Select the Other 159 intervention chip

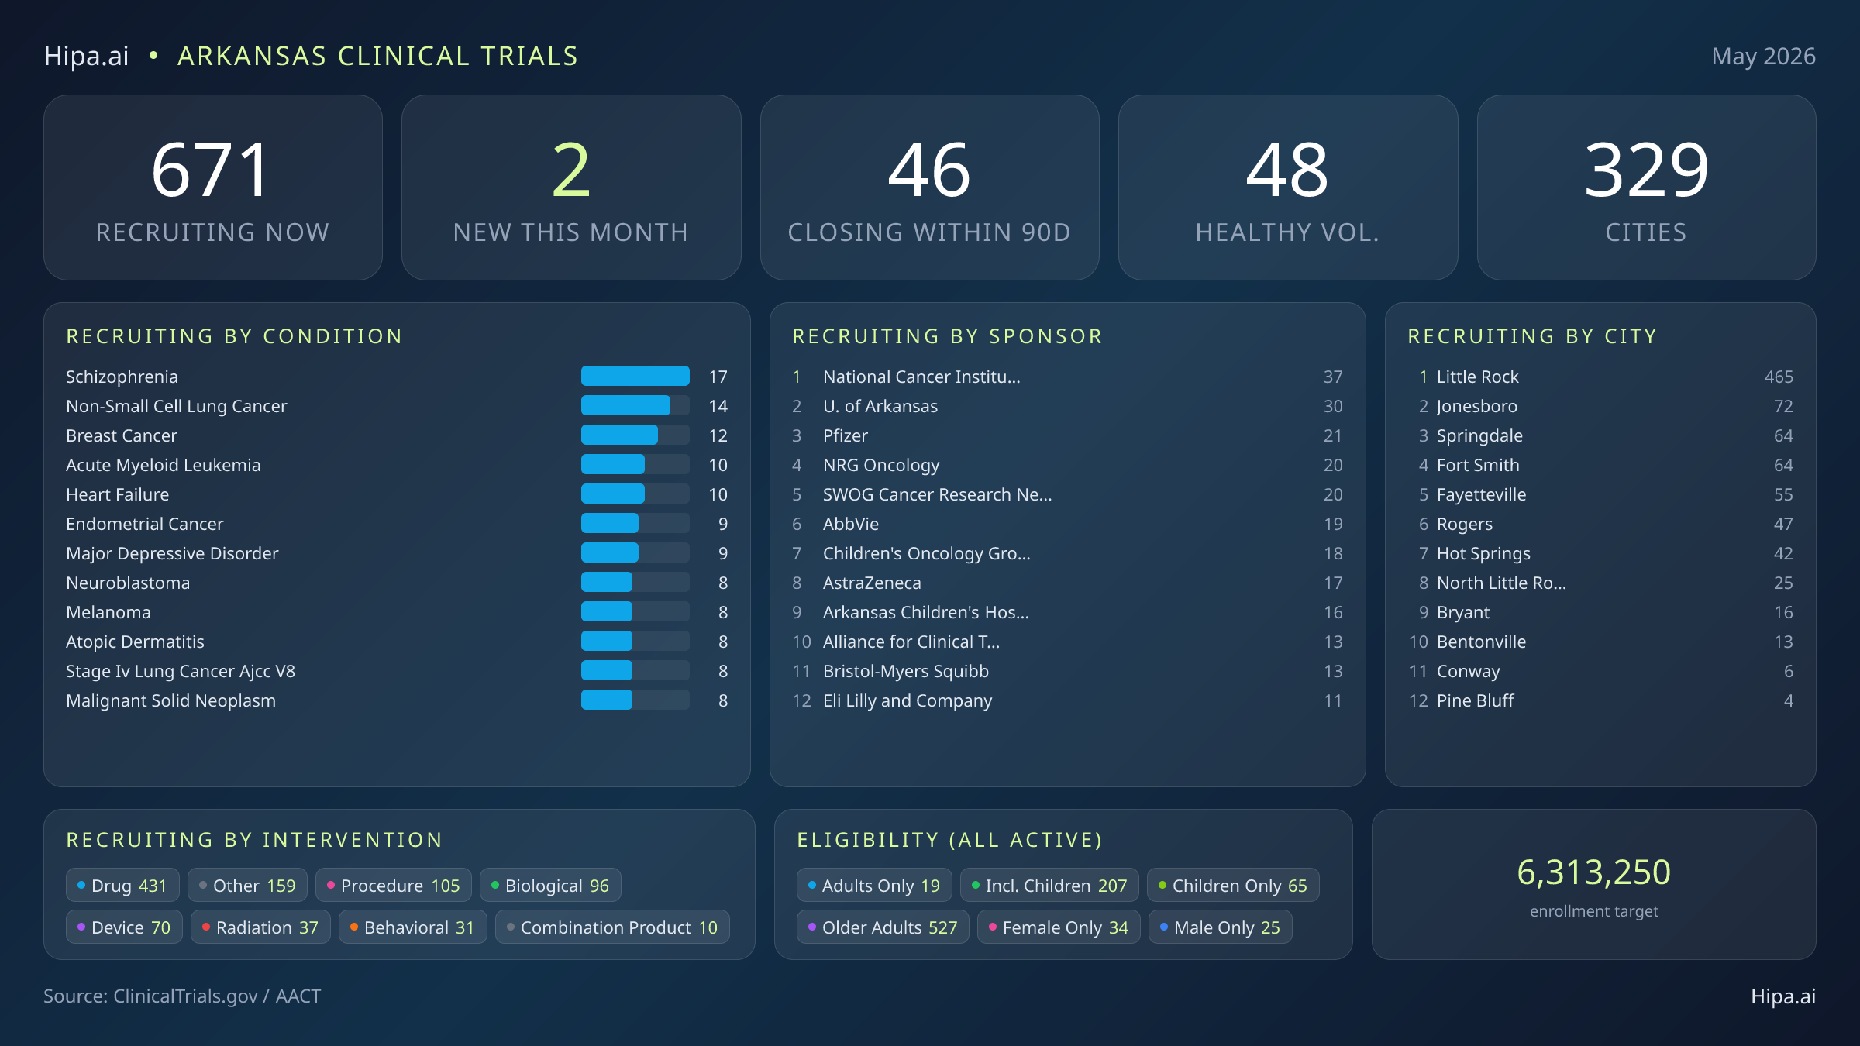pos(247,885)
